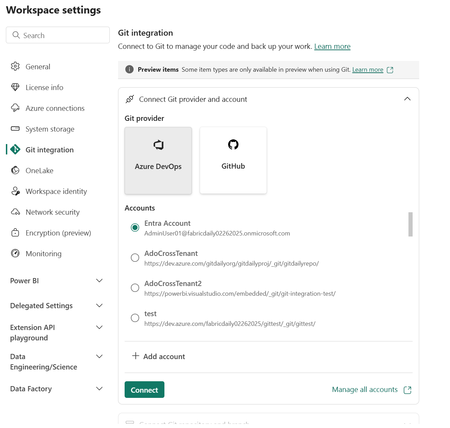Click the System storage drive icon
The width and height of the screenshot is (450, 428).
point(15,128)
